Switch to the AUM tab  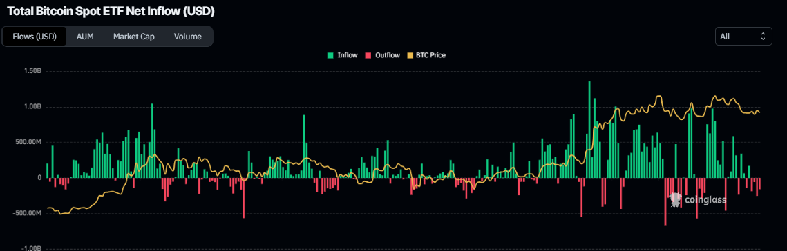click(85, 37)
